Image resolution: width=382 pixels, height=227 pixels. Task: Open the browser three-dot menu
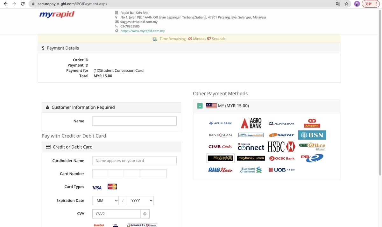[x=377, y=4]
